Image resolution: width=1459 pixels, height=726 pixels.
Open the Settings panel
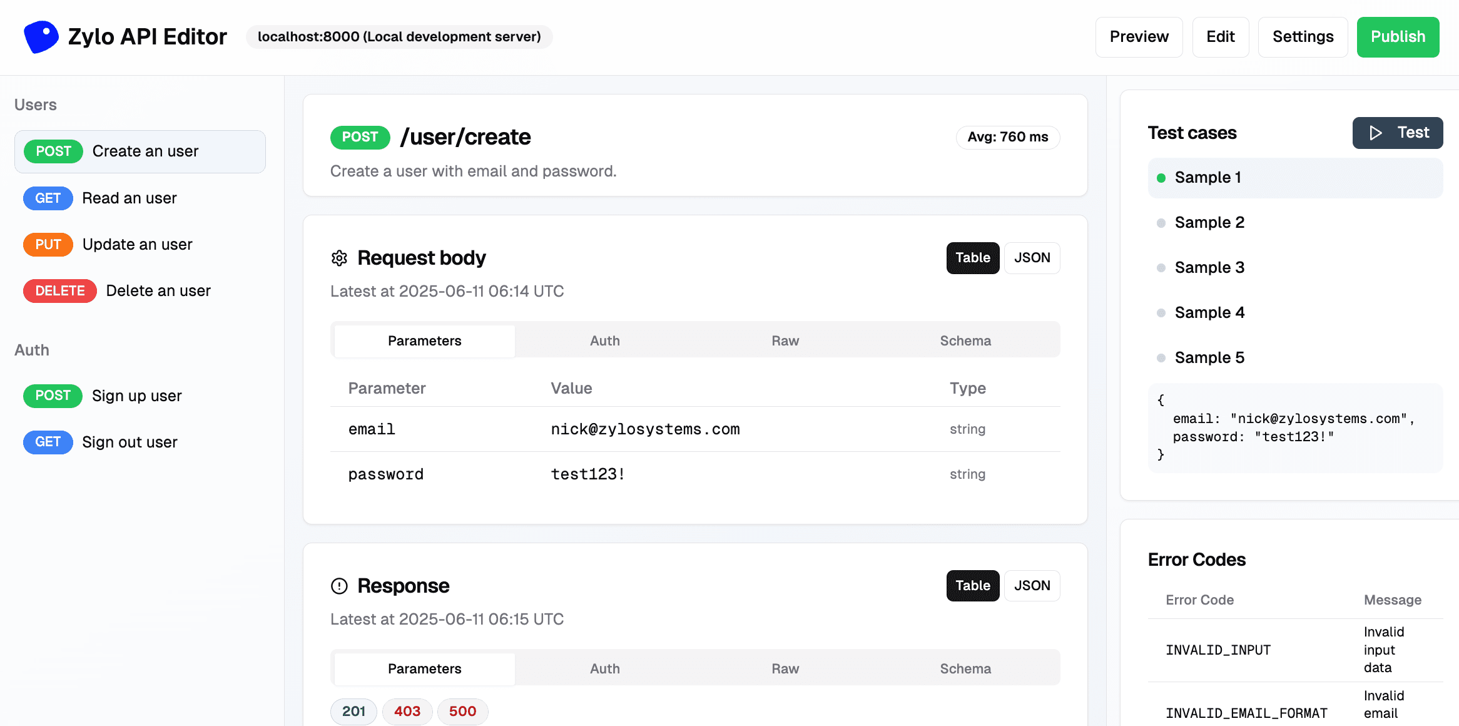(1303, 37)
